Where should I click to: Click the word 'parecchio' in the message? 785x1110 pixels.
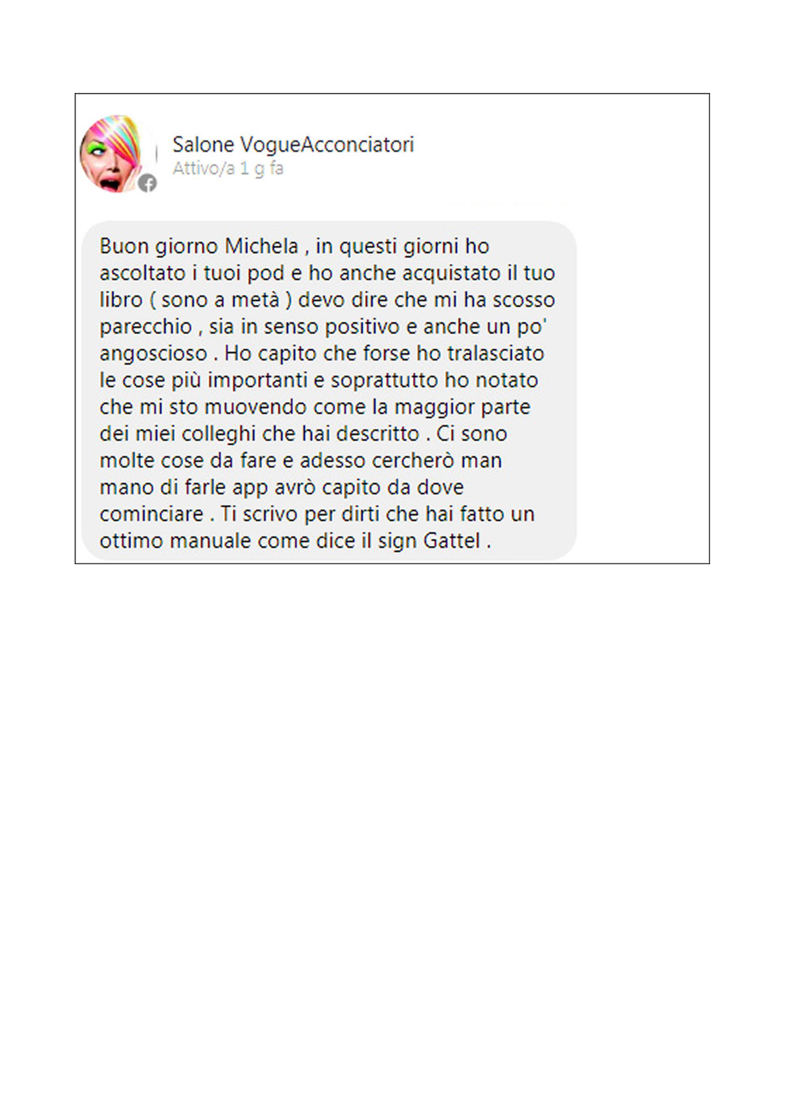pos(146,327)
